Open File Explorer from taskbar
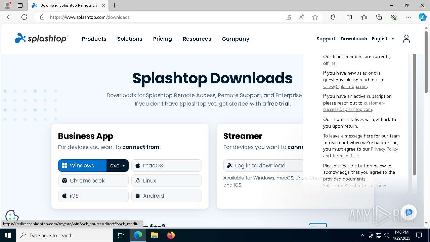 pyautogui.click(x=154, y=235)
